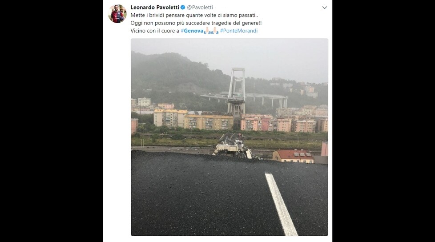Click the yellow apartment building in the photo
The image size is (435, 242).
pyautogui.click(x=209, y=121)
